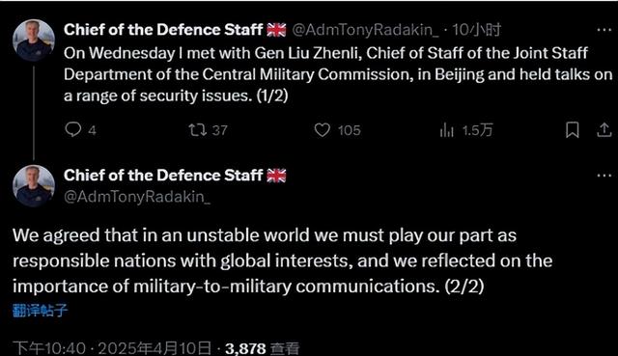Open the profile picture on second tweet
Screen dimensions: 618x356
(x=34, y=186)
